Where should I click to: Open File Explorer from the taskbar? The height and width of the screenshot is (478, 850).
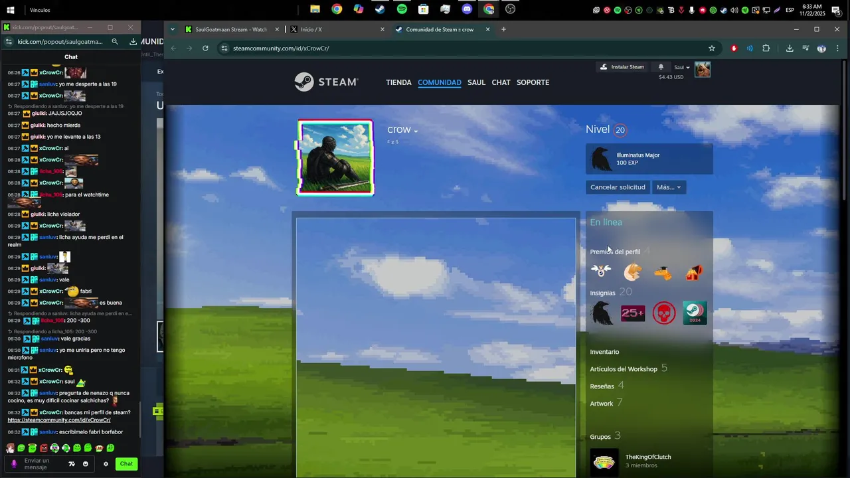(x=315, y=9)
